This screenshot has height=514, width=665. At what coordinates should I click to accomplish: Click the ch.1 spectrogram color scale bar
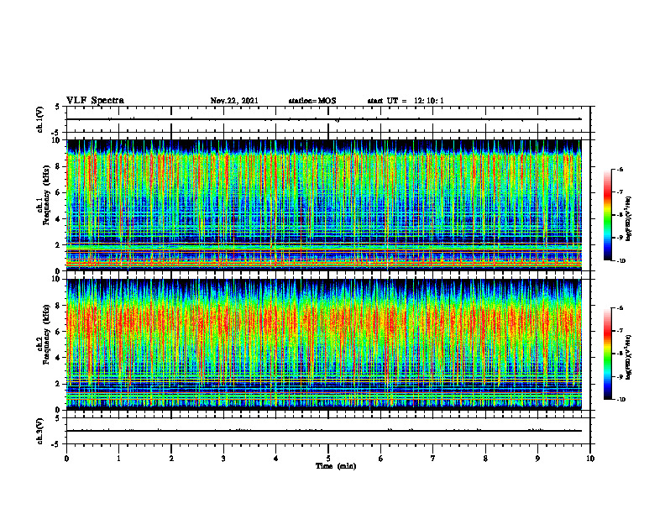(607, 215)
